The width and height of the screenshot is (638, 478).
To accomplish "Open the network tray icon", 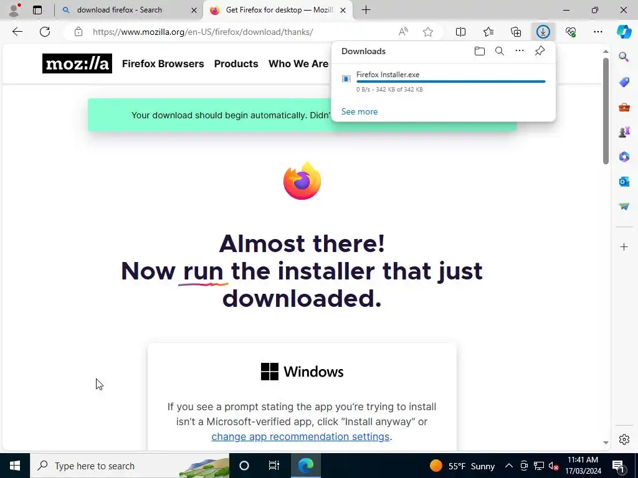I will tap(539, 466).
